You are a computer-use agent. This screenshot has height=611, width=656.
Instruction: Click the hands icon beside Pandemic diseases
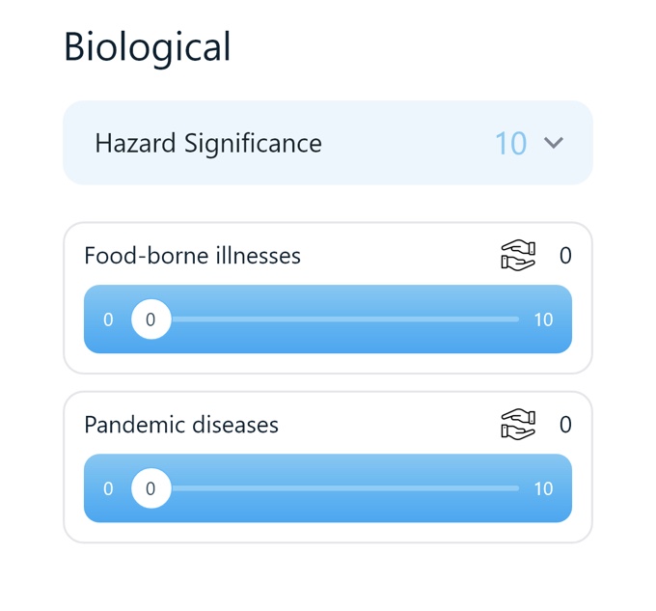518,425
